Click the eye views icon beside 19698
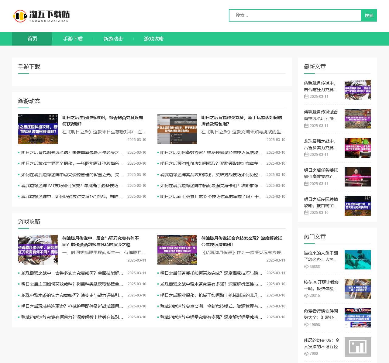 tap(306, 325)
